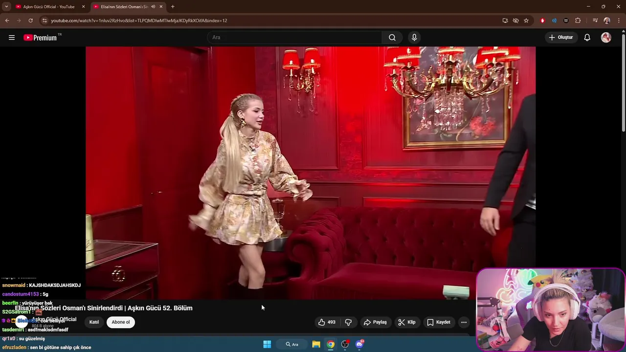Viewport: 626px width, 352px height.
Task: Click install app icon in address bar
Action: click(x=505, y=21)
